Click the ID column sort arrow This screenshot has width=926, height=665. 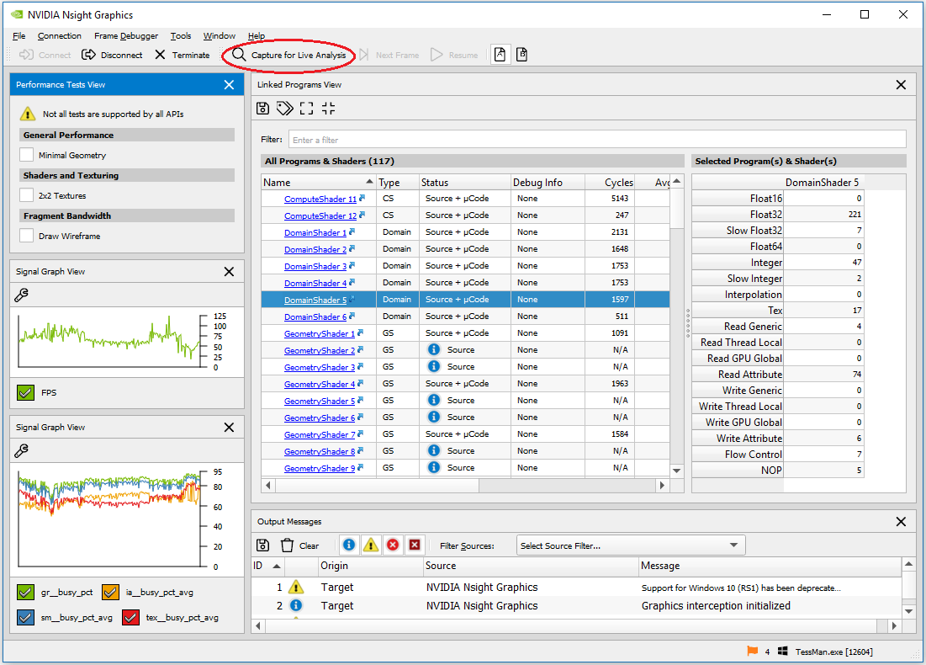pos(277,567)
